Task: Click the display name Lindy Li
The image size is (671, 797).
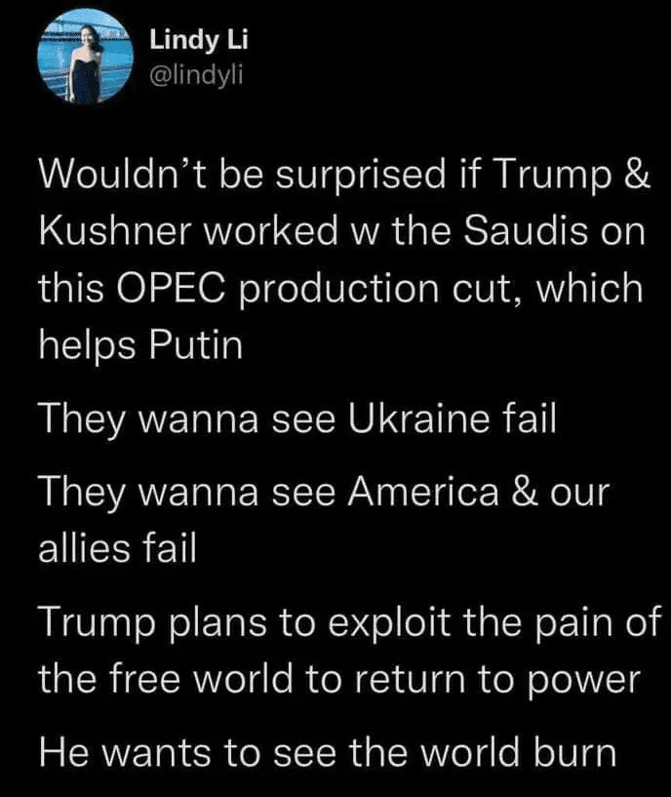Action: coord(183,40)
